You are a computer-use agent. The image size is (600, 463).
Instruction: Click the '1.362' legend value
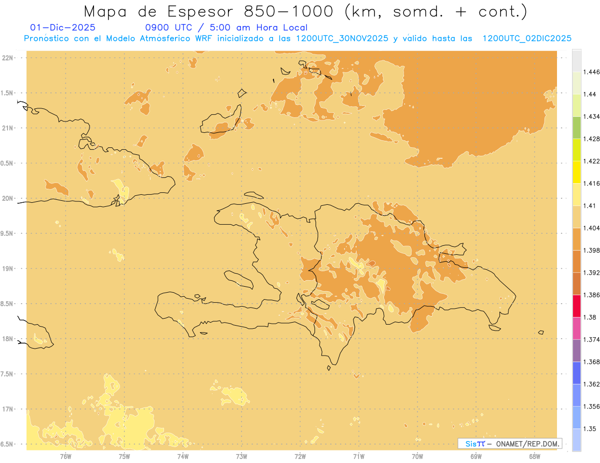[591, 384]
